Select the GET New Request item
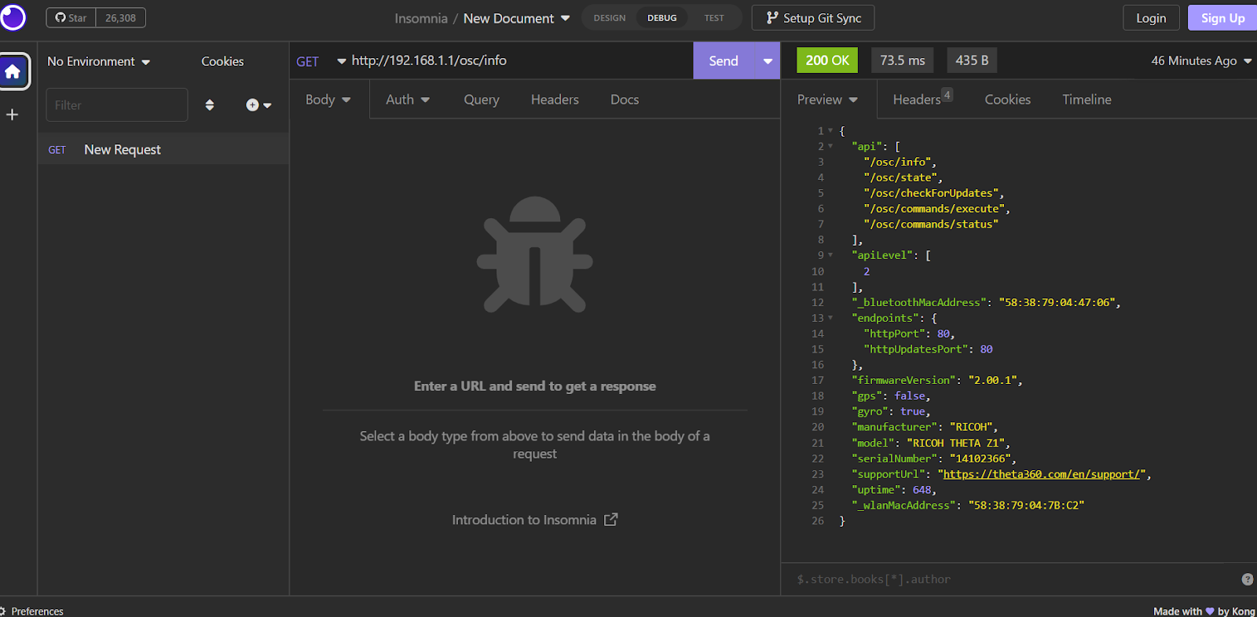The width and height of the screenshot is (1257, 617). (x=163, y=149)
